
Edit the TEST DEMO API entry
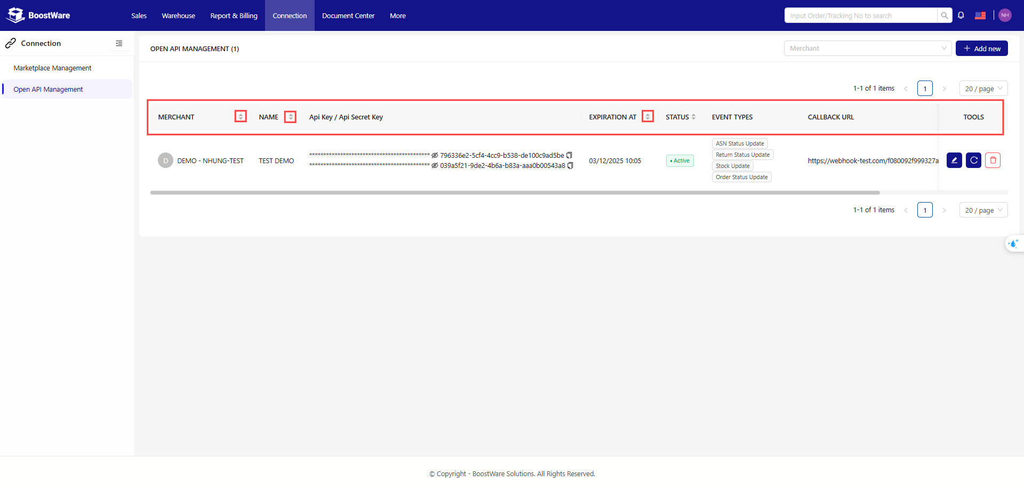click(954, 160)
